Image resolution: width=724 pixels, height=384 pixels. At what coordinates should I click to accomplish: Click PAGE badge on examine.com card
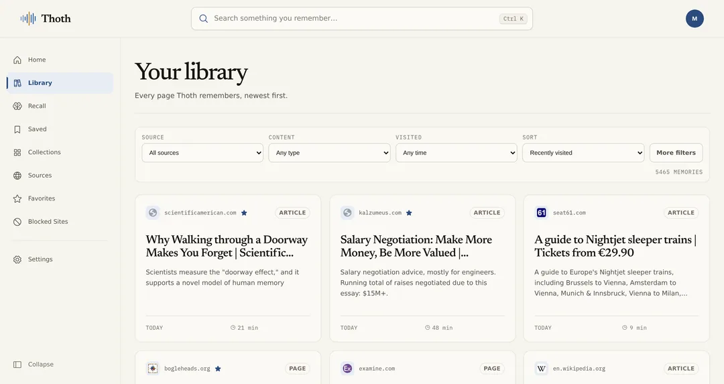(x=492, y=369)
